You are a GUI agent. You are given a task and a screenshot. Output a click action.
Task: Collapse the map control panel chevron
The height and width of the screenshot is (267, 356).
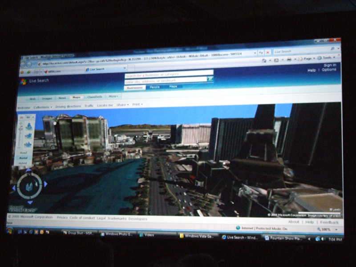tap(33, 117)
